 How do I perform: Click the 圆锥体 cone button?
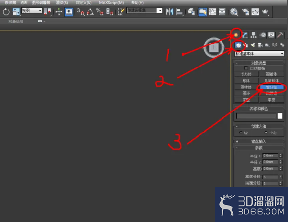tap(271, 74)
